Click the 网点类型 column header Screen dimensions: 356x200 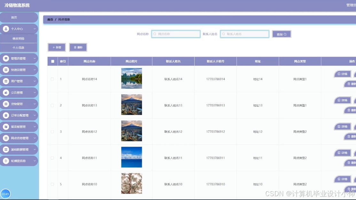pos(300,61)
